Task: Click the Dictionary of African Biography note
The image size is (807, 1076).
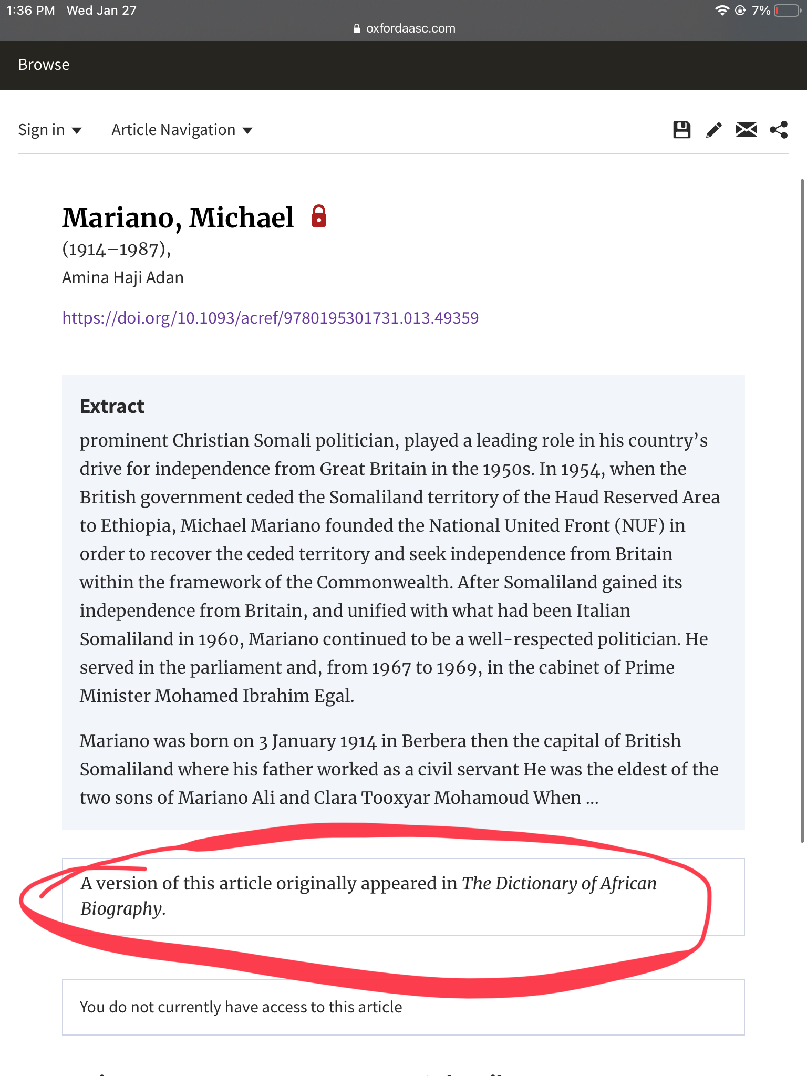Action: (x=368, y=896)
